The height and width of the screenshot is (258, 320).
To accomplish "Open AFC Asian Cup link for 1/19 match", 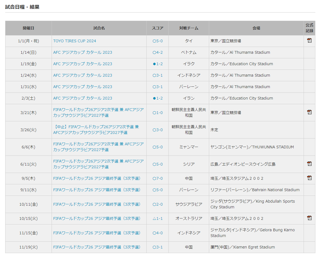I will pyautogui.click(x=83, y=64).
